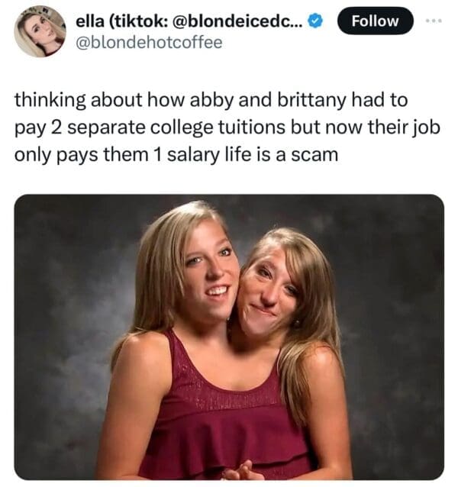This screenshot has width=458, height=487.
Task: Open the @blondehotcoffee handle link
Action: click(x=150, y=43)
